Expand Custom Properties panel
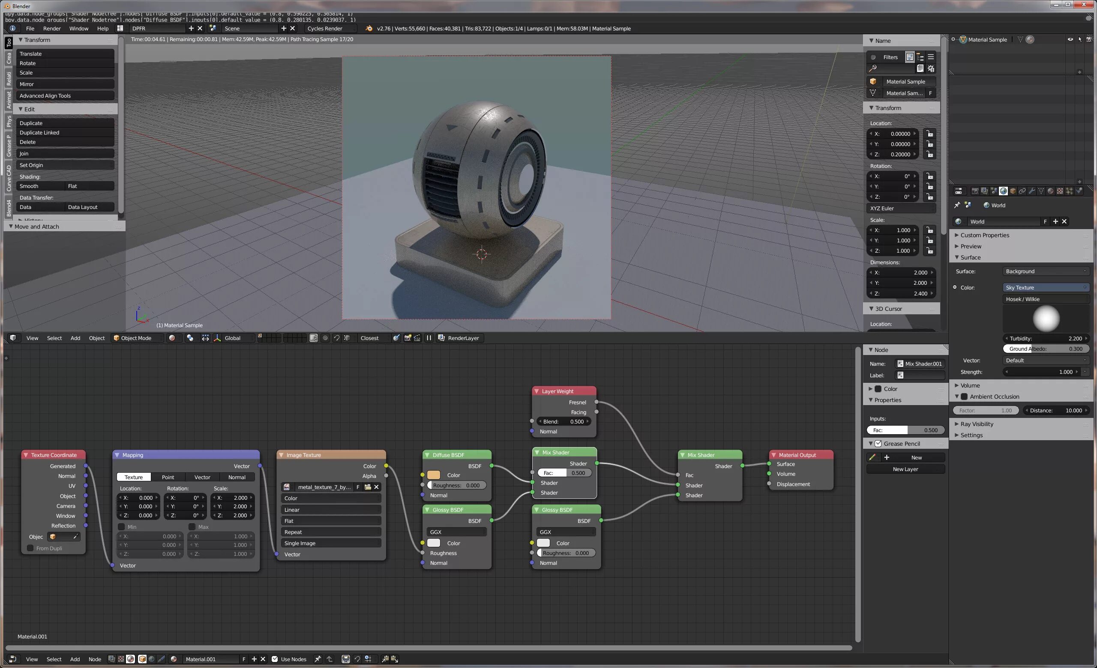1097x668 pixels. coord(984,235)
